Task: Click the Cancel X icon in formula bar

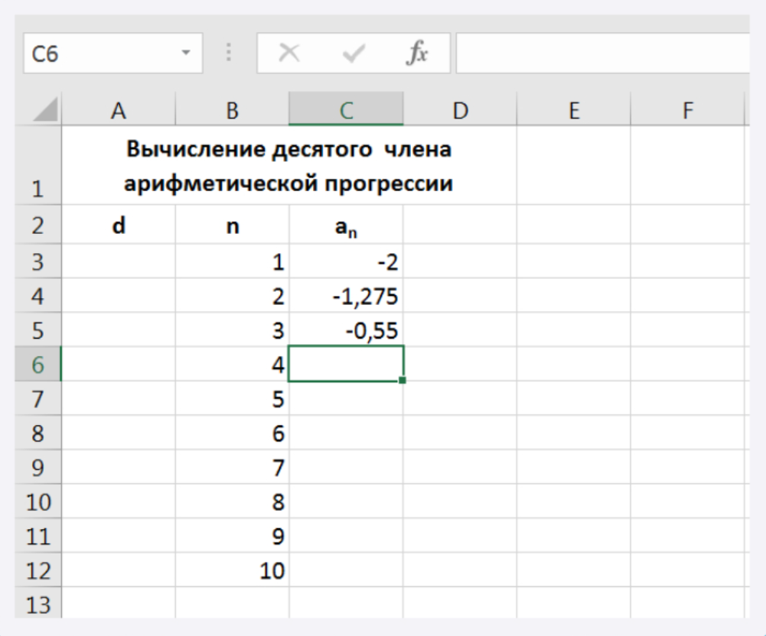Action: click(288, 54)
